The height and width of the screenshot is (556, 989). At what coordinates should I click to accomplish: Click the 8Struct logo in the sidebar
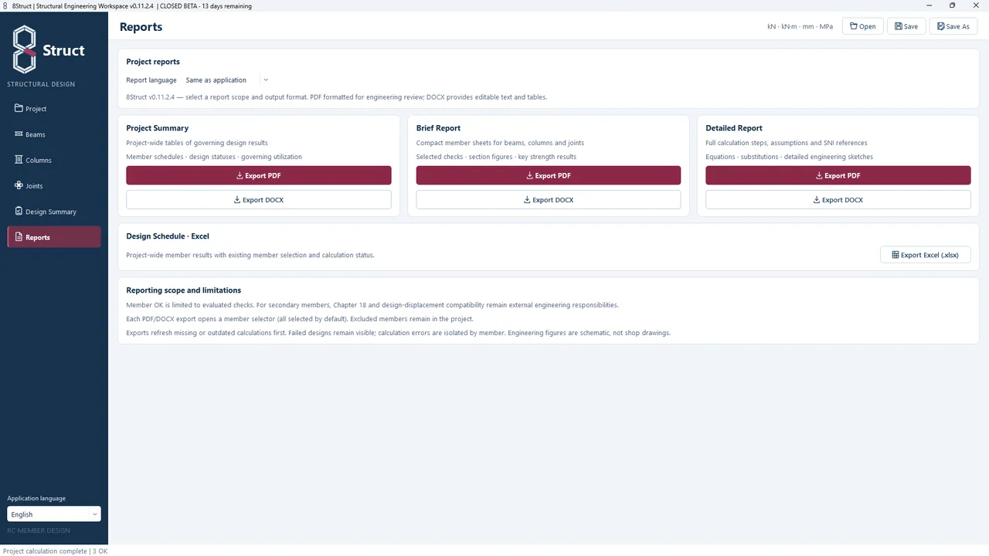[x=48, y=49]
